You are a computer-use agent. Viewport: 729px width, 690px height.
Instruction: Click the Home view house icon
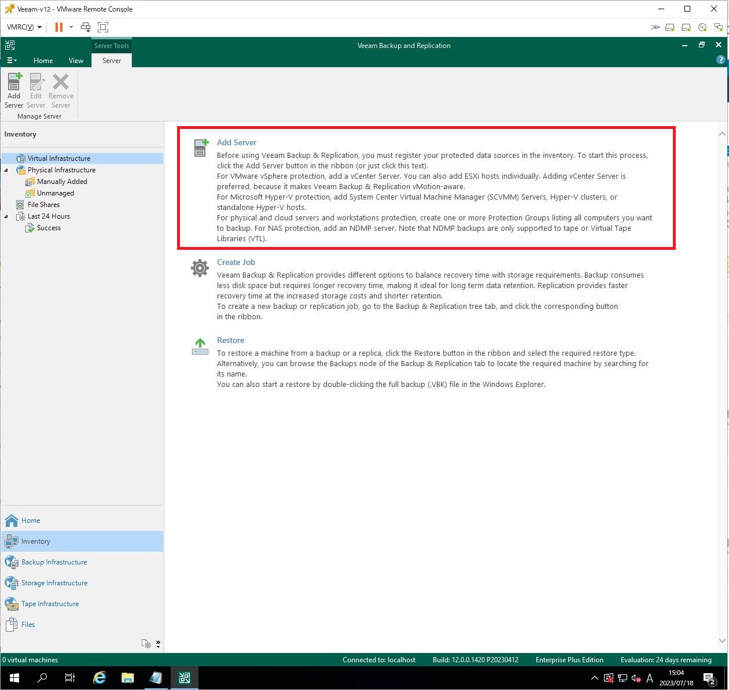coord(12,521)
